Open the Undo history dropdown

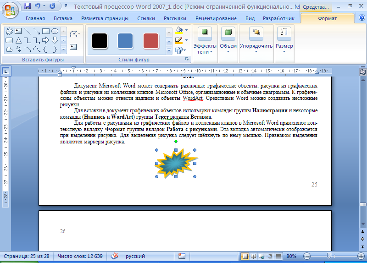point(44,6)
